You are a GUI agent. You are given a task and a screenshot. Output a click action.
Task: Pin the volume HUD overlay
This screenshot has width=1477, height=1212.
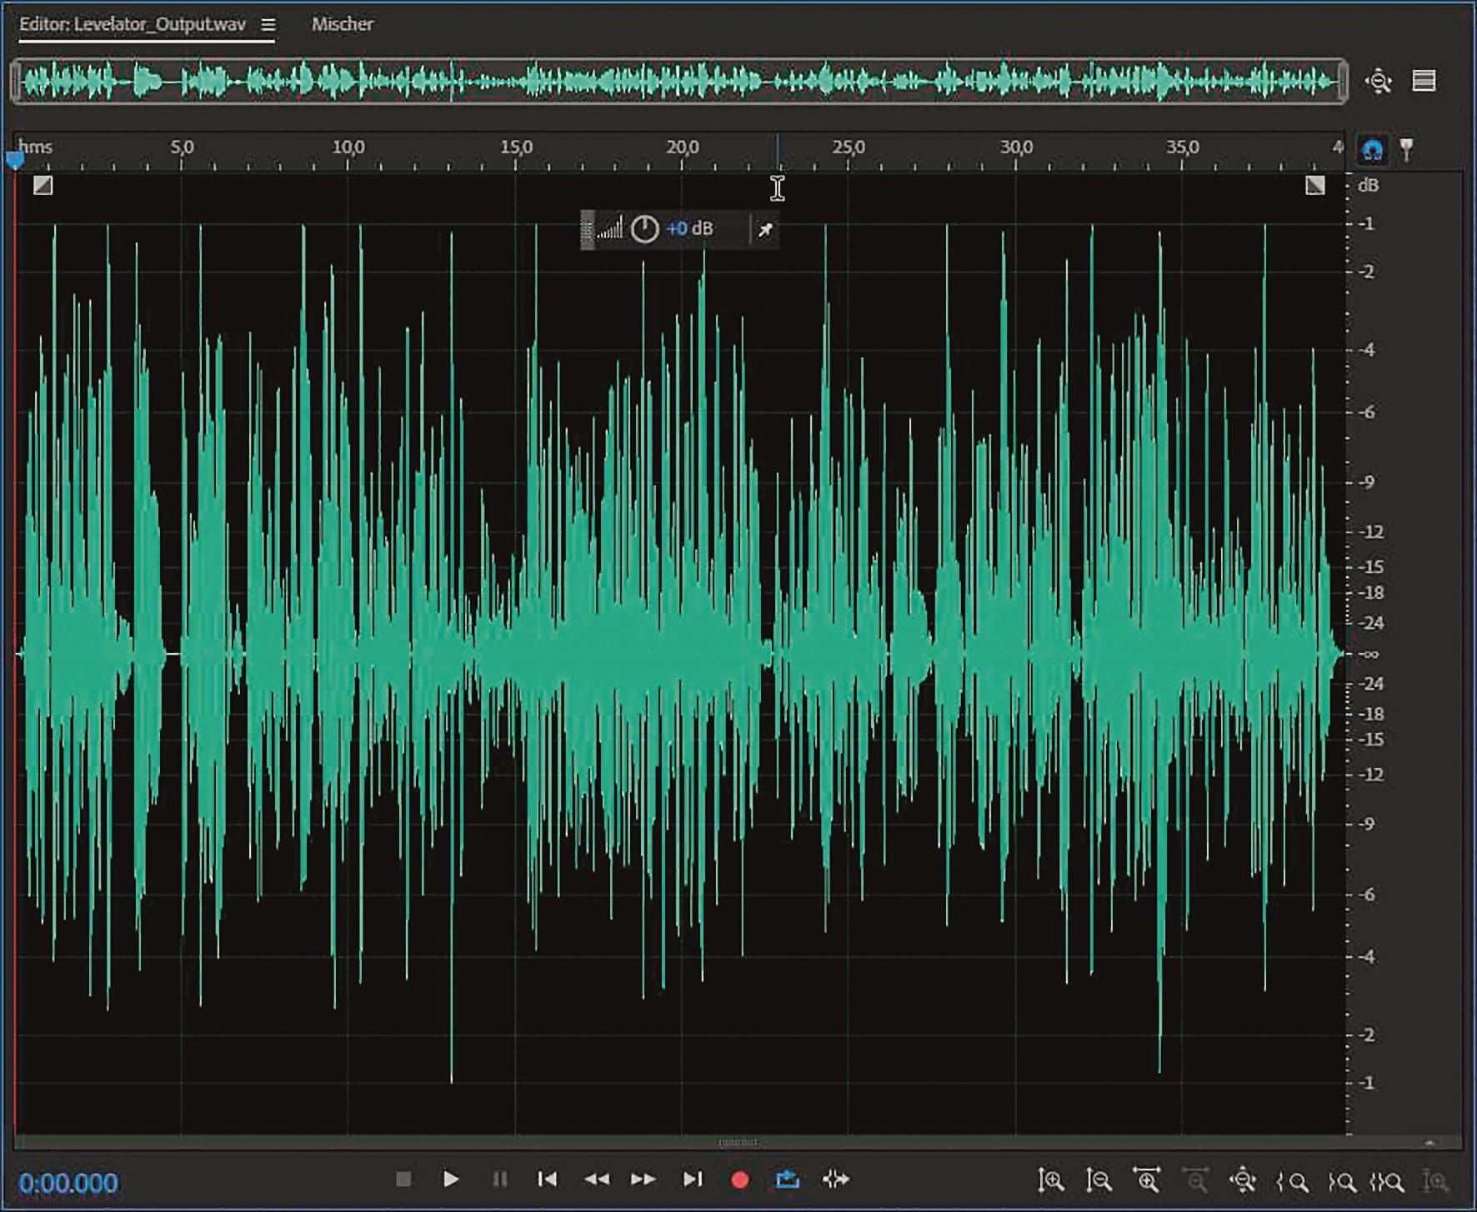pos(765,229)
